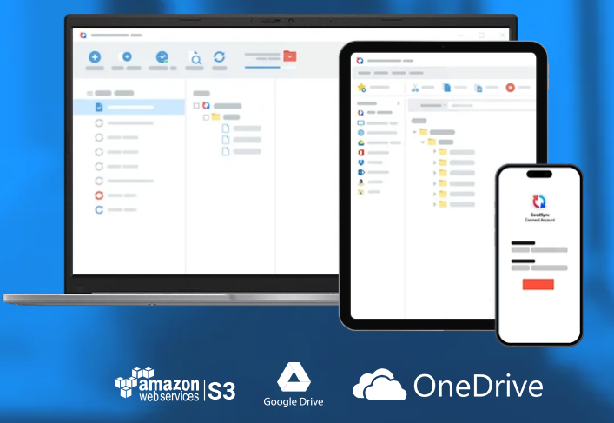Select the picture folder icon at the sidebar bottom on the tablet
The height and width of the screenshot is (423, 614).
coord(360,192)
